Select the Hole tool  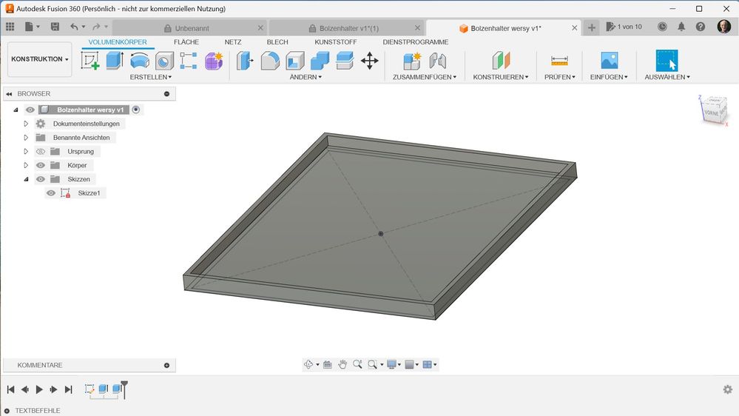(164, 61)
